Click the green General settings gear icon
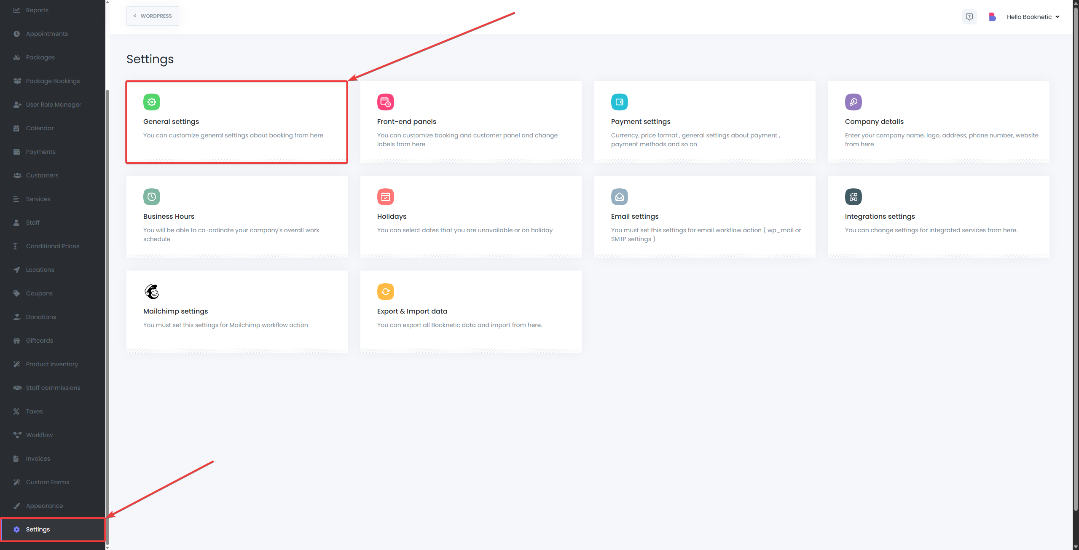The height and width of the screenshot is (550, 1079). (x=151, y=102)
